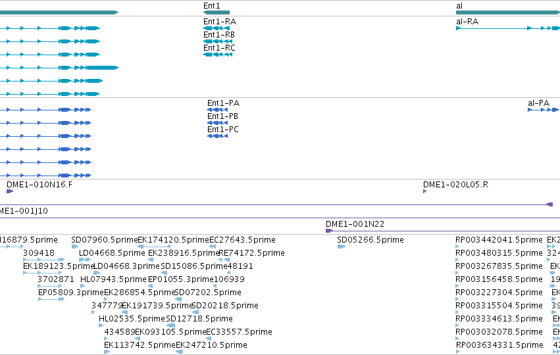
Task: Select the DME1-001N22 clone label
Action: click(355, 224)
